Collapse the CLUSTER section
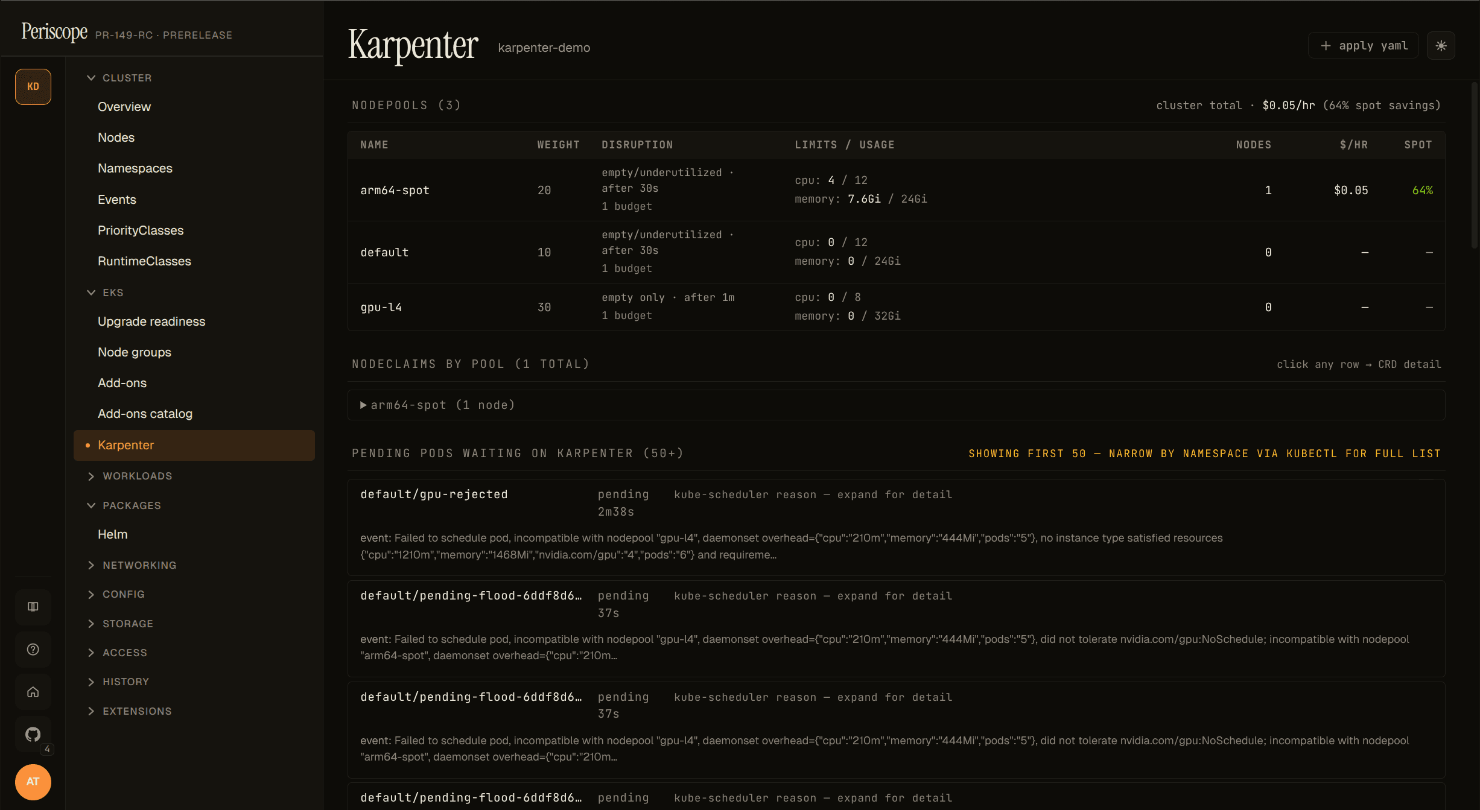The image size is (1480, 810). [x=119, y=78]
